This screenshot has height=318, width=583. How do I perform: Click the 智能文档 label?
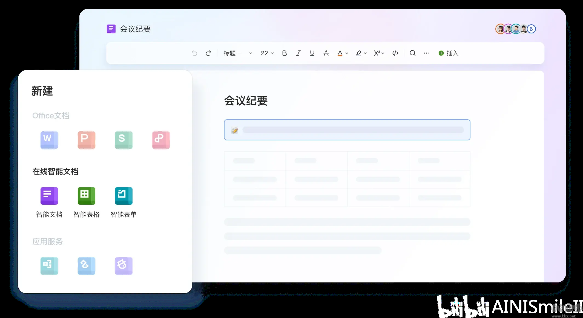49,214
